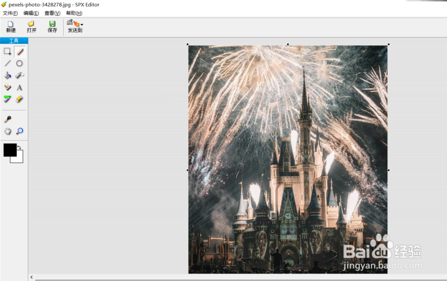Select the Eraser tool
The height and width of the screenshot is (281, 447).
pos(19,99)
